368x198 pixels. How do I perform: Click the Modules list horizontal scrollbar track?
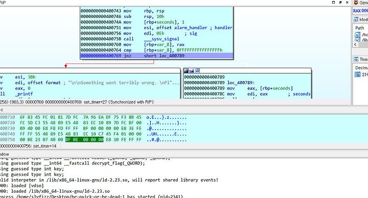363,44
